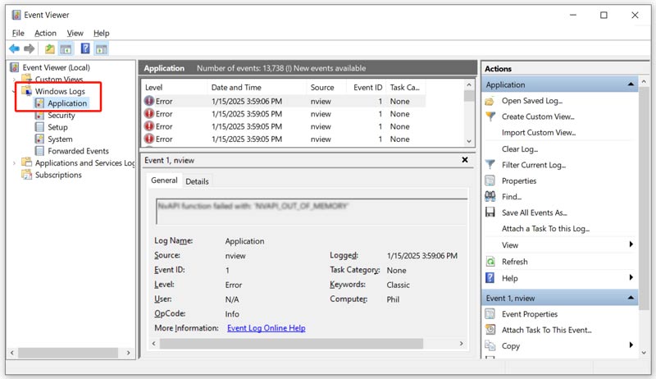Click Clear Log in the Actions pane

519,149
